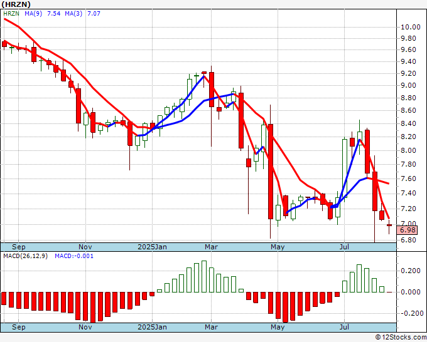Click the tall red candlestick at late April
The height and width of the screenshot is (342, 427).
click(x=271, y=172)
